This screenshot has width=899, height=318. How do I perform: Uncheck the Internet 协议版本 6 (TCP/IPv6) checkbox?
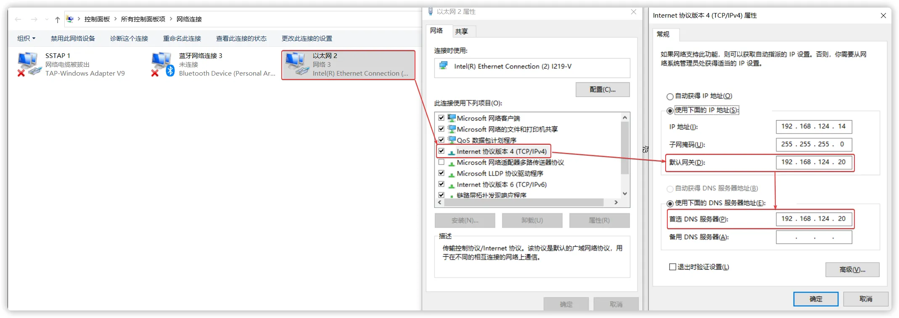pos(441,184)
